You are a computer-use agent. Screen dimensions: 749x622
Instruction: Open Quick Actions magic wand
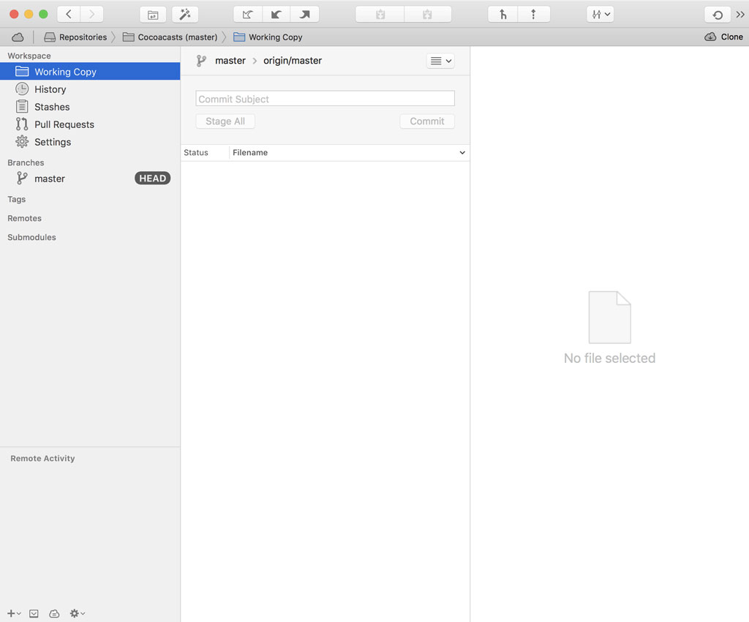tap(184, 15)
